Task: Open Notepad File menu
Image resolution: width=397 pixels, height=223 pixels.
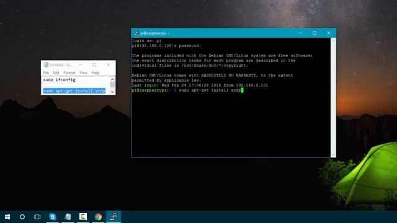Action: click(x=46, y=73)
